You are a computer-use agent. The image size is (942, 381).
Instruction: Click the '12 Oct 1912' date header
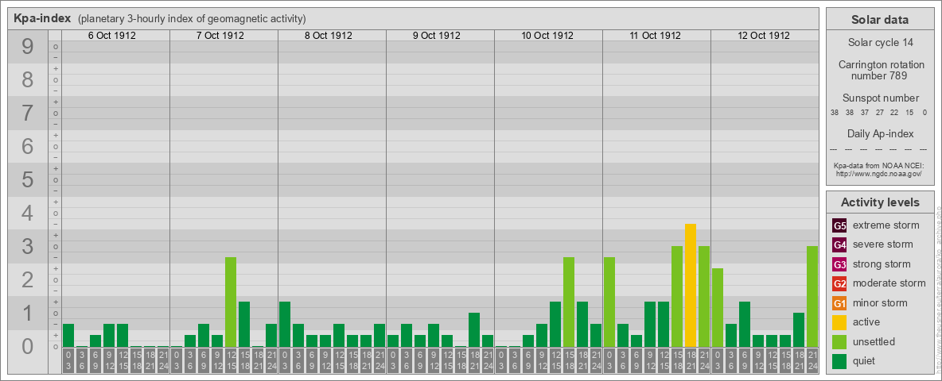pyautogui.click(x=763, y=36)
